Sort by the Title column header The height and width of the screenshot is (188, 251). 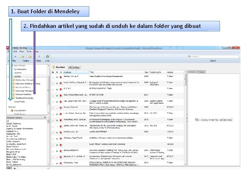tap(114, 72)
